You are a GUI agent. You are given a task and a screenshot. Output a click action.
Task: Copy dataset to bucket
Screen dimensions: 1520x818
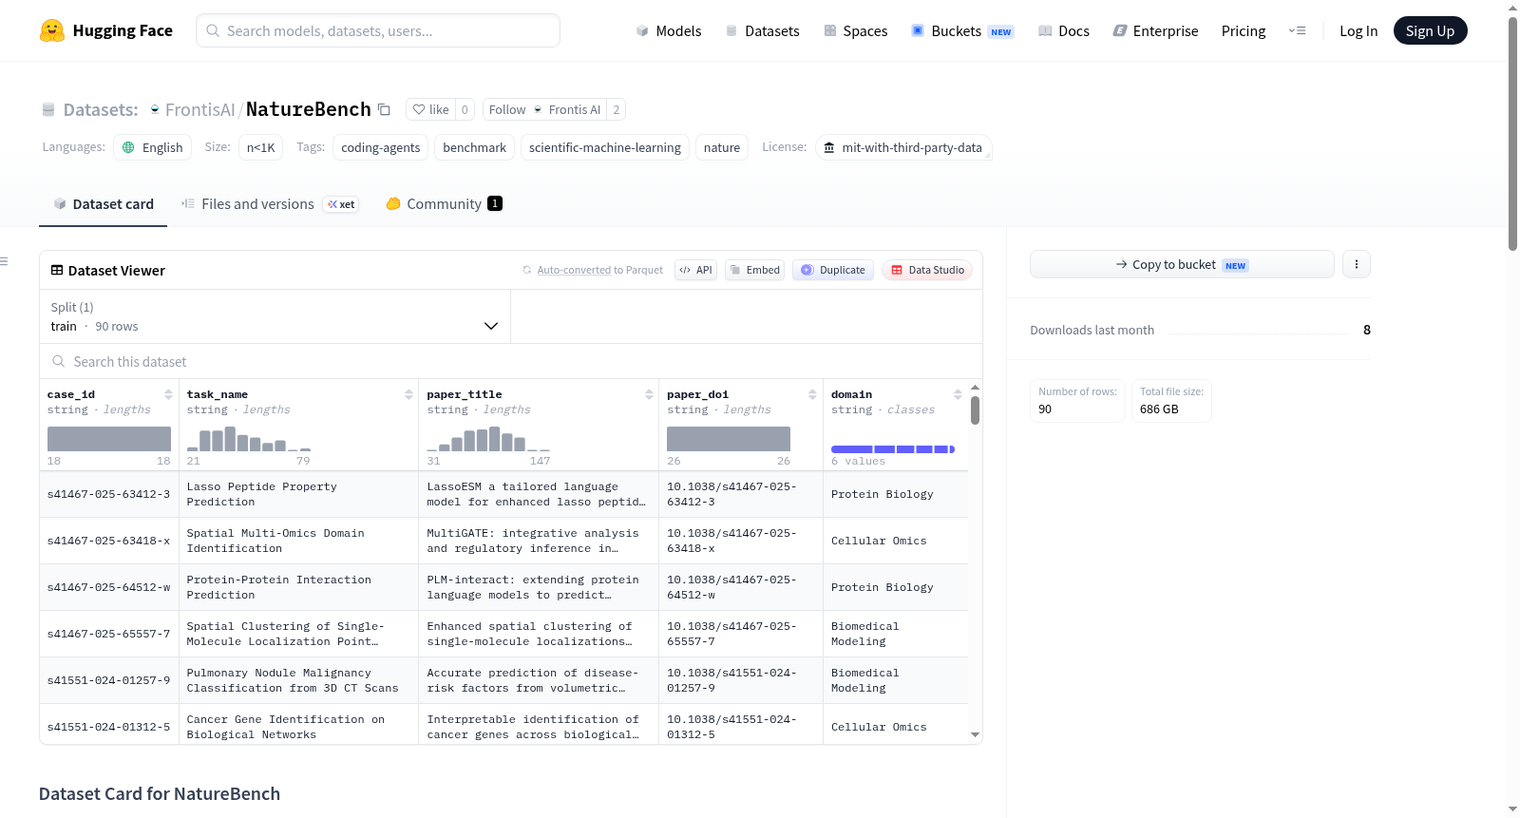click(1182, 264)
